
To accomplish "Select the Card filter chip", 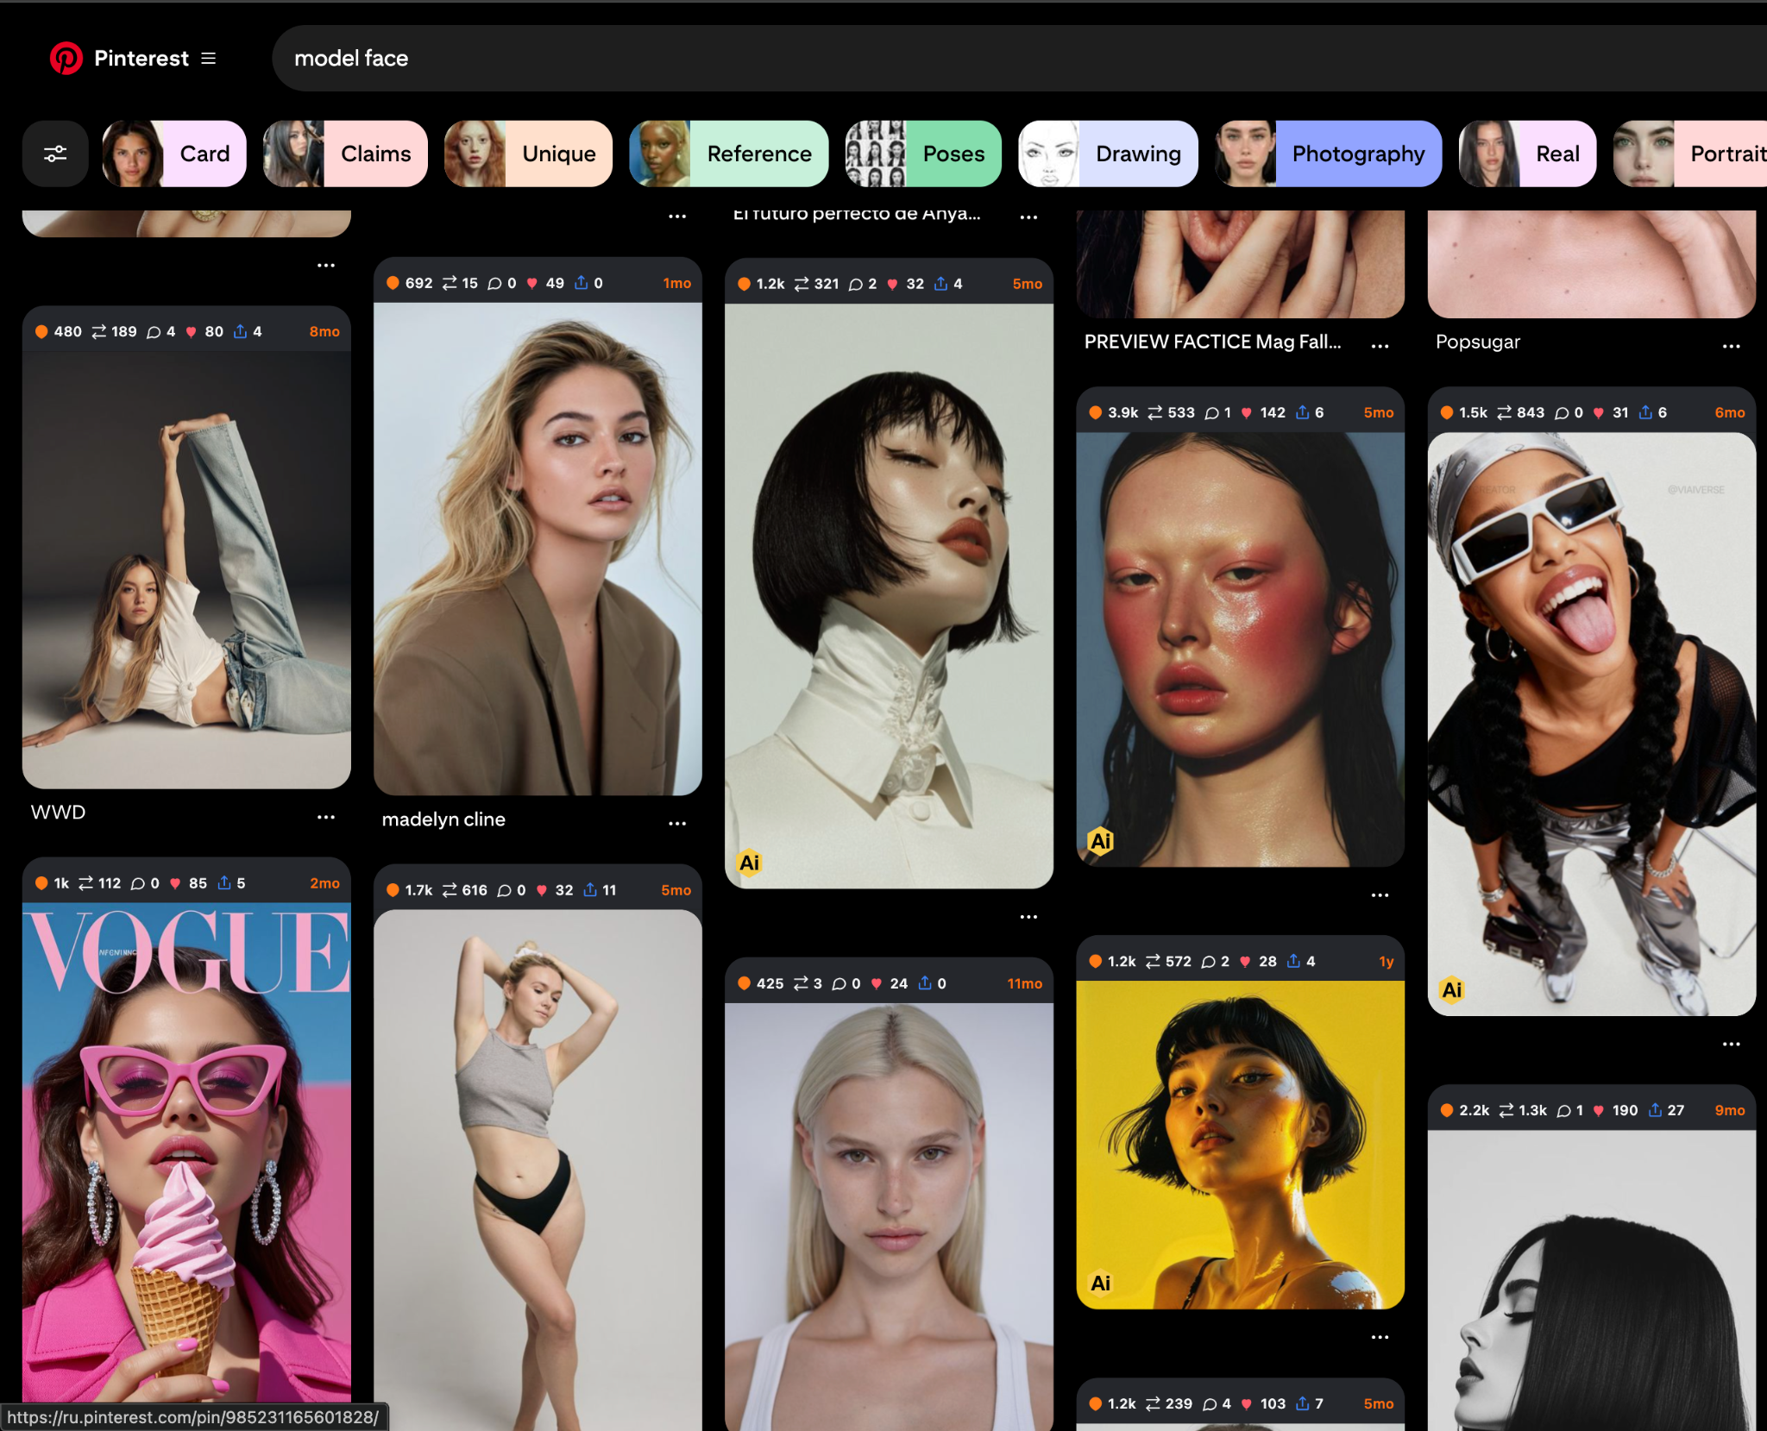I will [x=174, y=154].
